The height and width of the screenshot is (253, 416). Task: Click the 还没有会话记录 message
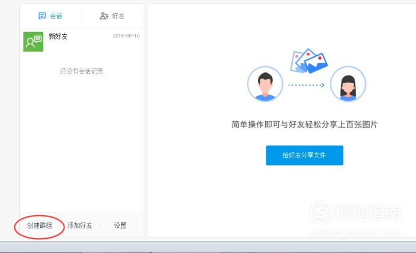[x=82, y=71]
